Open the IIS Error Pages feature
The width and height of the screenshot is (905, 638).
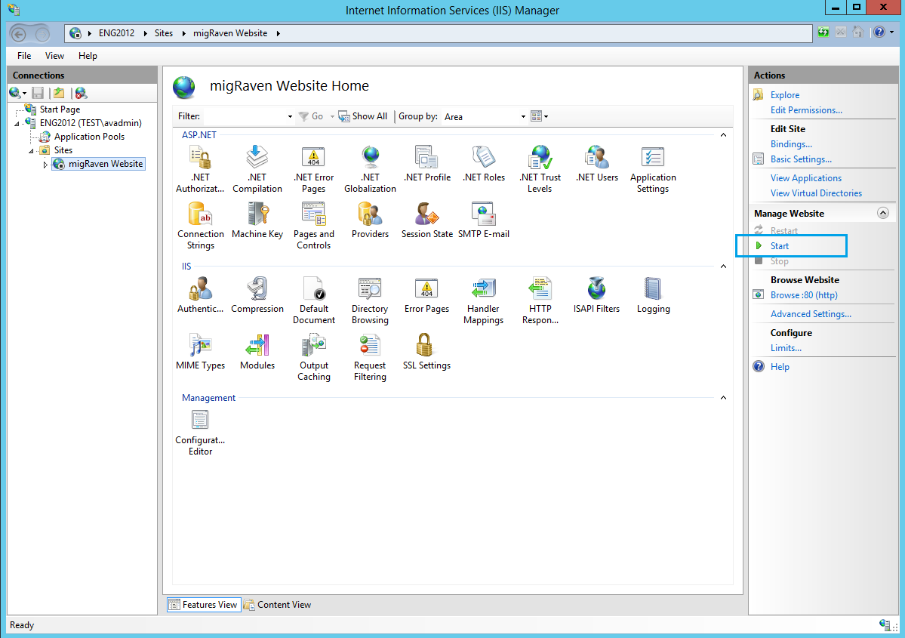(x=426, y=295)
